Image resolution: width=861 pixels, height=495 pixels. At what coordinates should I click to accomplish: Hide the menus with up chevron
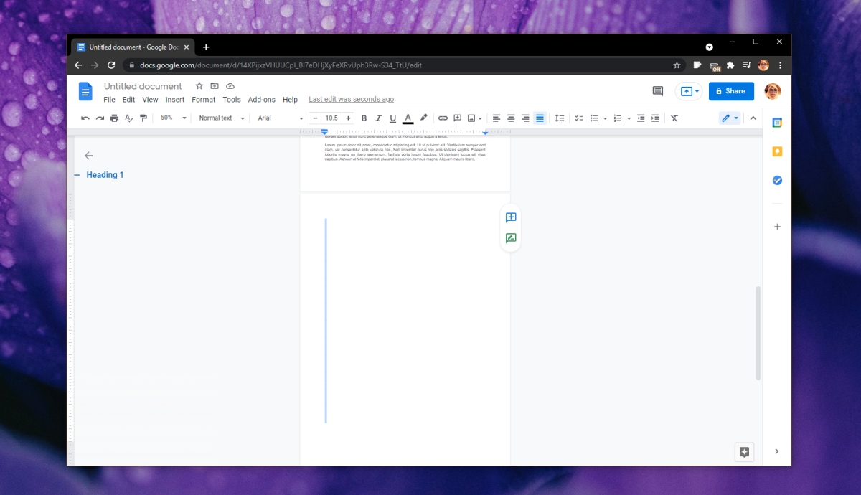click(753, 118)
